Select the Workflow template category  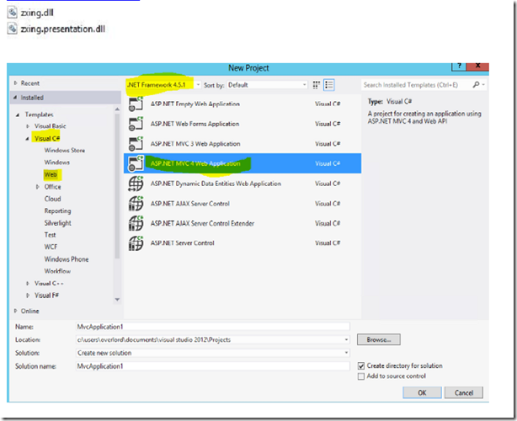tap(57, 271)
